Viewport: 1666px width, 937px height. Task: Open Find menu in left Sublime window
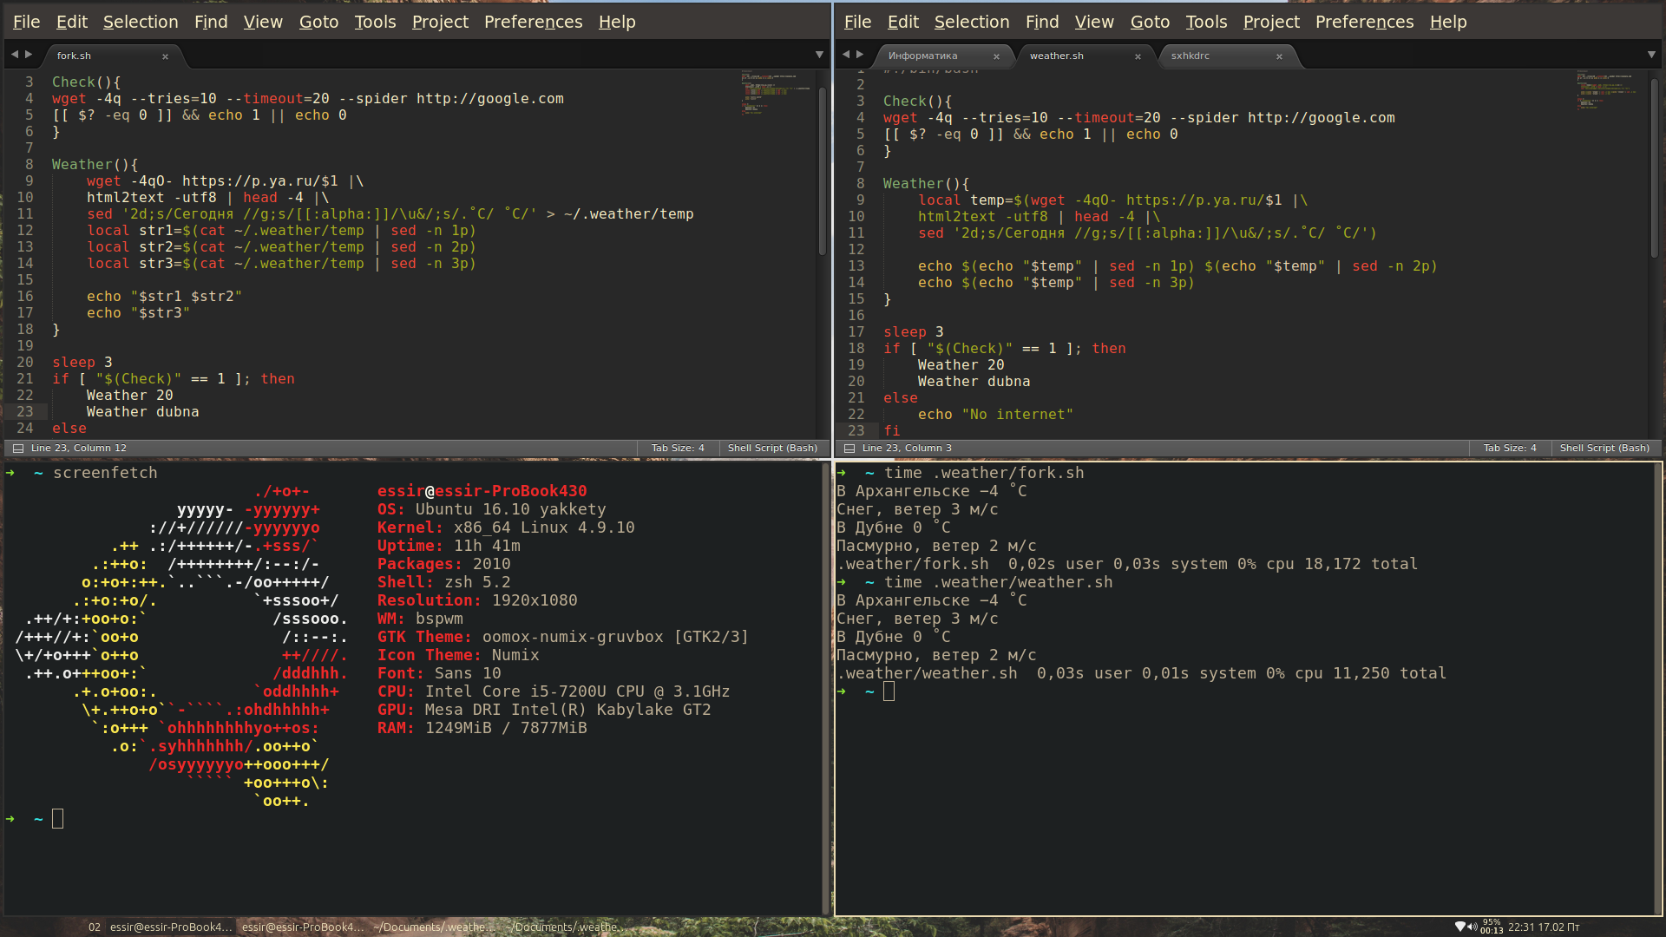[x=211, y=22]
